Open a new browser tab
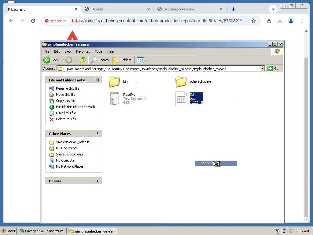The width and height of the screenshot is (313, 235). pyautogui.click(x=233, y=9)
